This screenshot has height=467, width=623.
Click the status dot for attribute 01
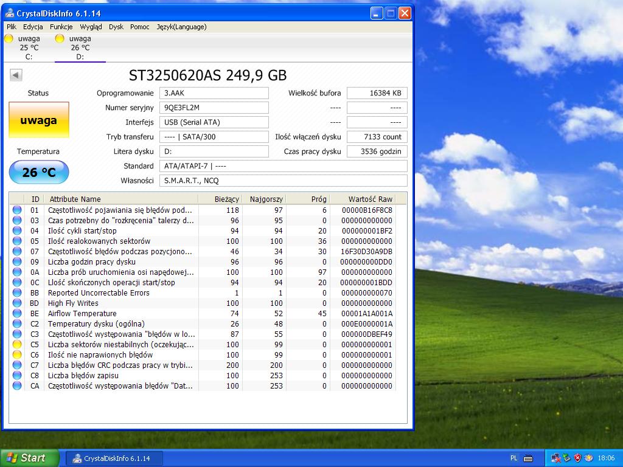pos(17,210)
